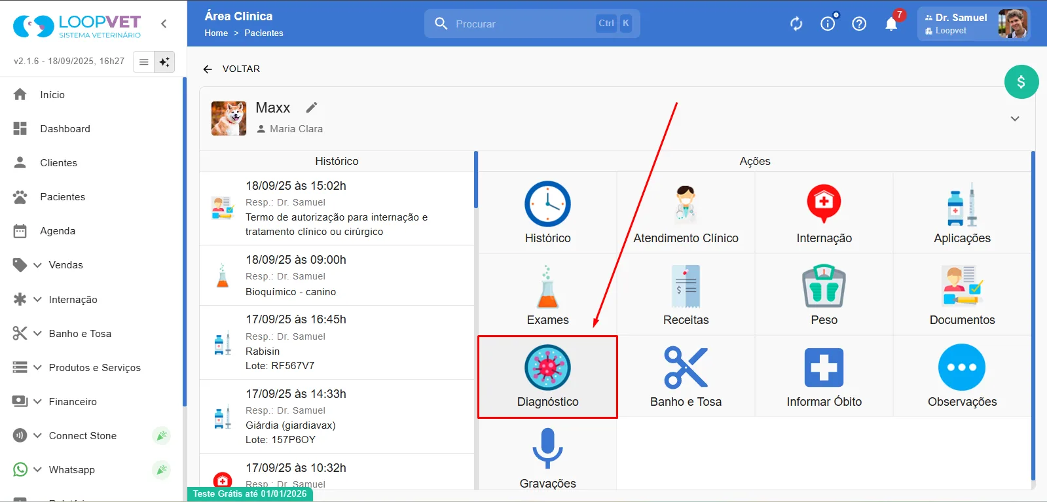Expand patient card details chevron
Viewport: 1047px width, 502px height.
1015,118
